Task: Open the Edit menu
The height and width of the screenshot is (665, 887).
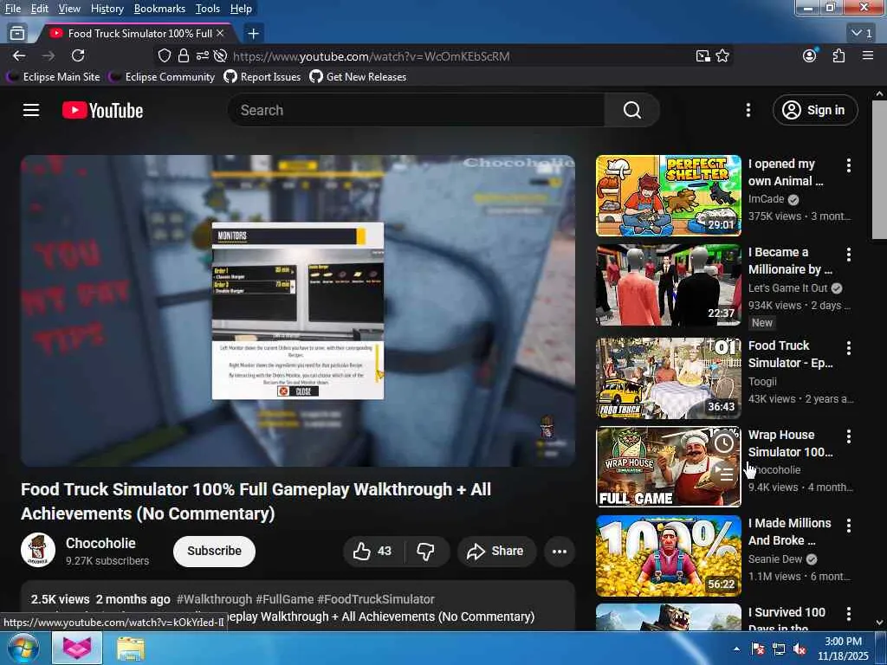Action: pyautogui.click(x=40, y=9)
